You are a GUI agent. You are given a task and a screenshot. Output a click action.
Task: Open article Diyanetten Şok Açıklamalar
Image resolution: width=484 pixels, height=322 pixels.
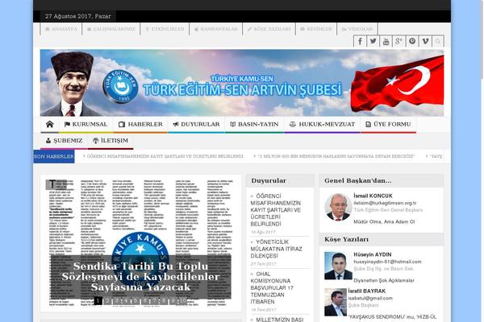[384, 280]
